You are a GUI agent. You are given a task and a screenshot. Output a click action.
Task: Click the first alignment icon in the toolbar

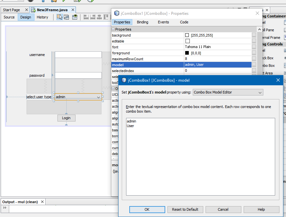[x=86, y=17]
